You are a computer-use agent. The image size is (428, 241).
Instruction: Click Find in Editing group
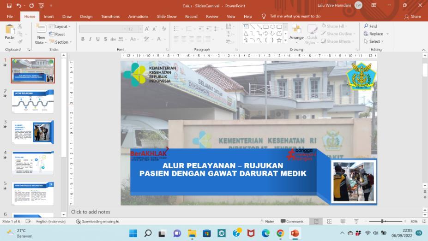[370, 26]
